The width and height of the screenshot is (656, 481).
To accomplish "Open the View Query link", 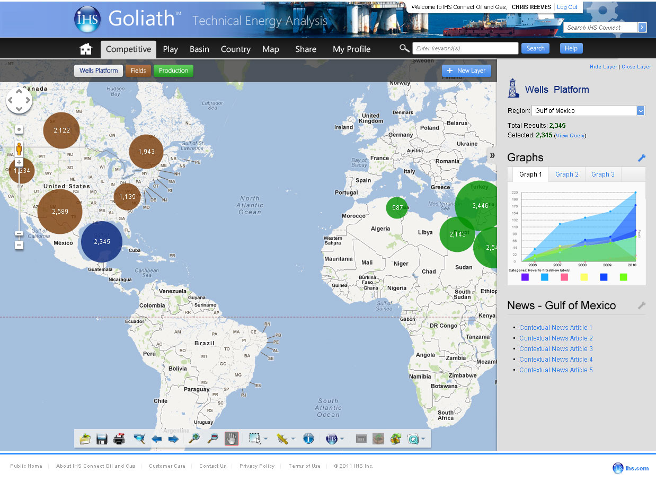I will click(x=570, y=136).
